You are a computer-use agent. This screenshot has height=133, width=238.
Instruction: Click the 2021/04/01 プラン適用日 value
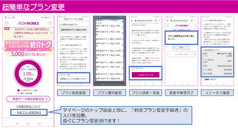228,70
